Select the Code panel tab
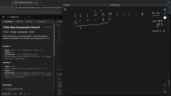Screen dimensions: 171x96 [x=60, y=22]
